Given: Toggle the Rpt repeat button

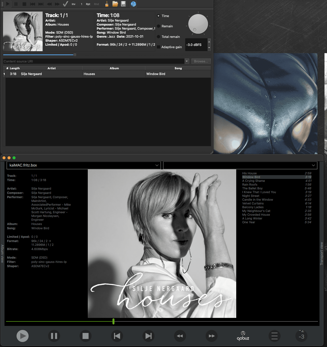Looking at the screenshot, I should 88,4.
